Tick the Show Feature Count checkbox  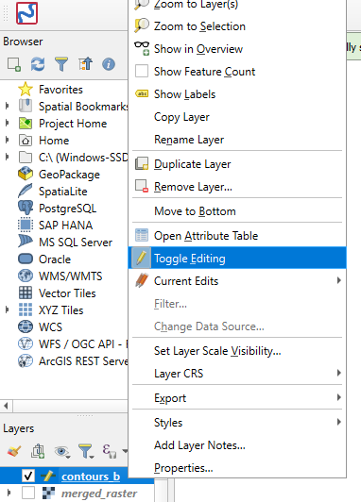click(x=142, y=71)
